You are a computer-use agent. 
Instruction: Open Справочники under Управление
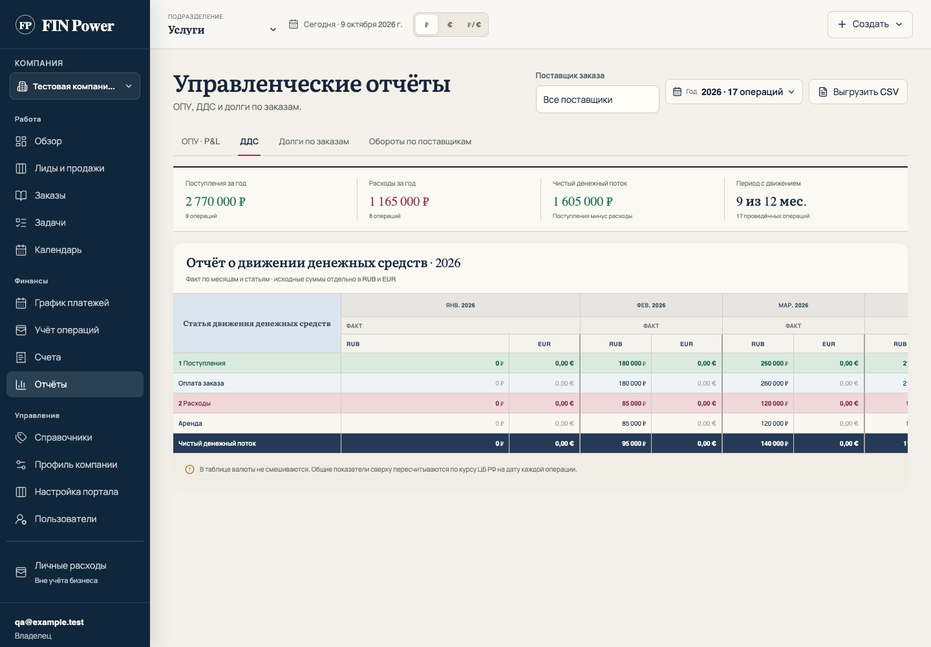(75, 437)
